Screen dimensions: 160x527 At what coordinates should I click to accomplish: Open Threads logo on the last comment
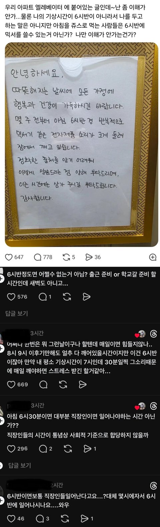click(154, 486)
